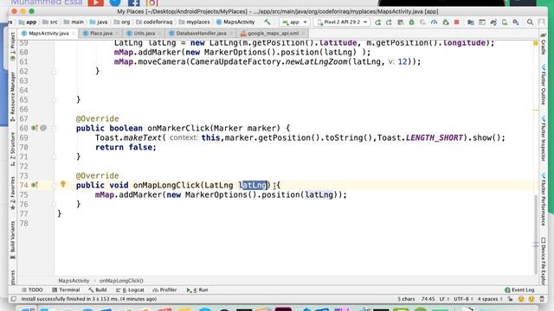Click the Search Everywhere magnifier icon

pos(530,22)
